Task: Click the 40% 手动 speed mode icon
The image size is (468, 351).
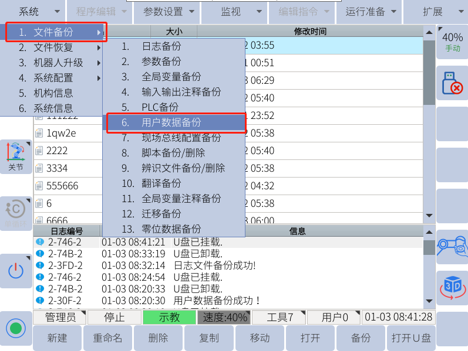Action: pyautogui.click(x=452, y=42)
